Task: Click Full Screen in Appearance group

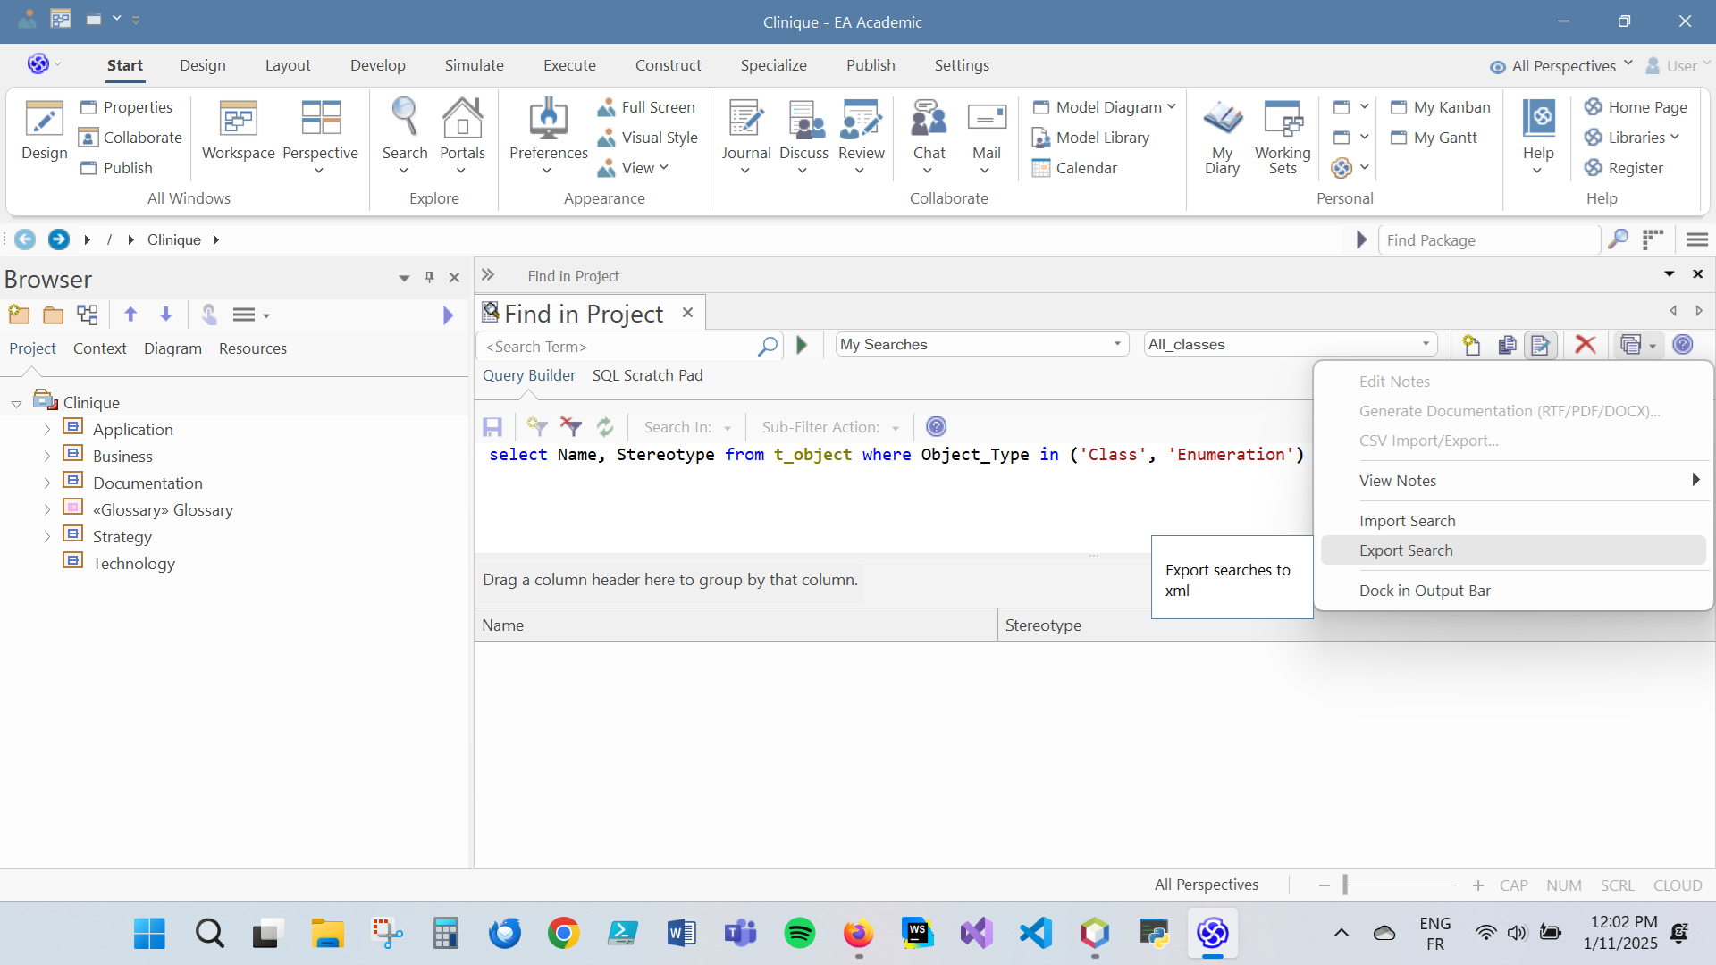Action: (x=646, y=107)
